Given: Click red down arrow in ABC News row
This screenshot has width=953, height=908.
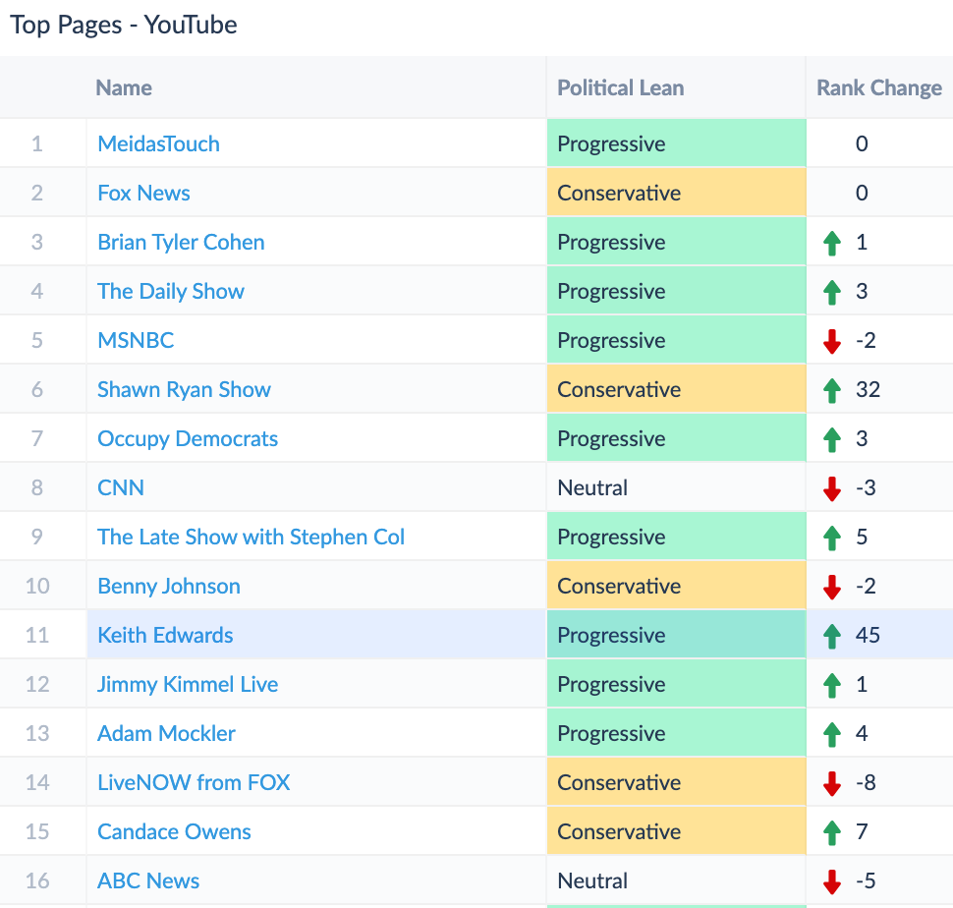Looking at the screenshot, I should [832, 881].
